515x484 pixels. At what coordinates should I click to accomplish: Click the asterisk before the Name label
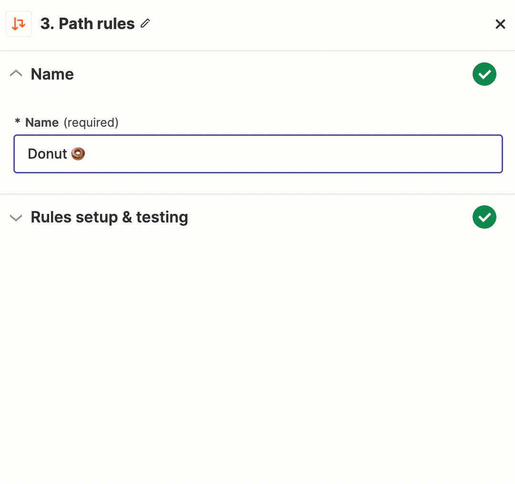pyautogui.click(x=18, y=122)
